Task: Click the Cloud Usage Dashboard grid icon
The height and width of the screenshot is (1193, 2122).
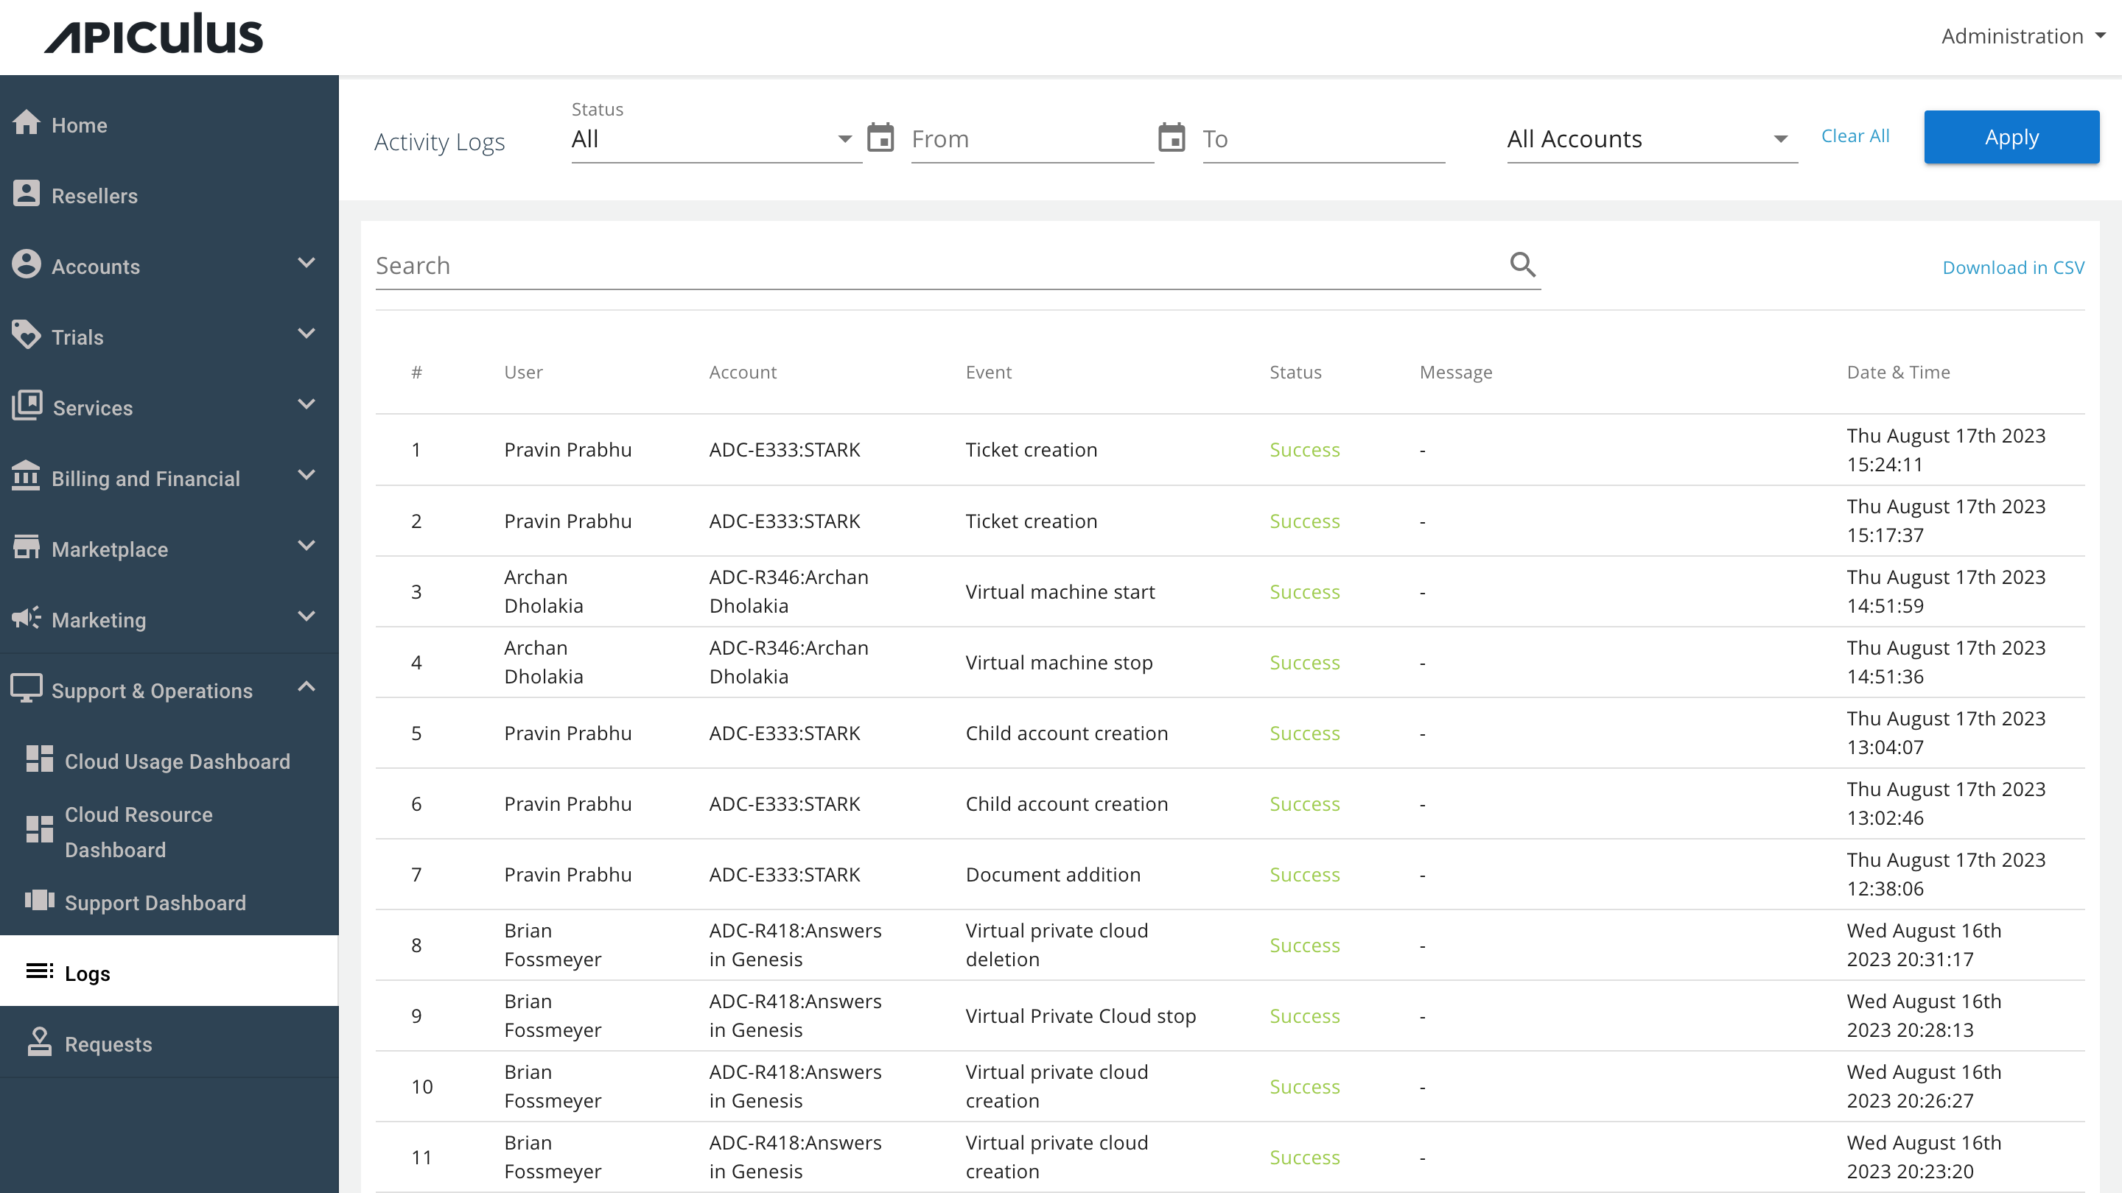Action: click(x=40, y=759)
